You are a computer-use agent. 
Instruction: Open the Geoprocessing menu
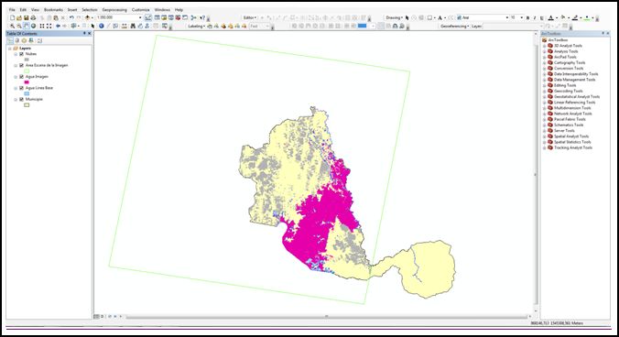pos(114,9)
